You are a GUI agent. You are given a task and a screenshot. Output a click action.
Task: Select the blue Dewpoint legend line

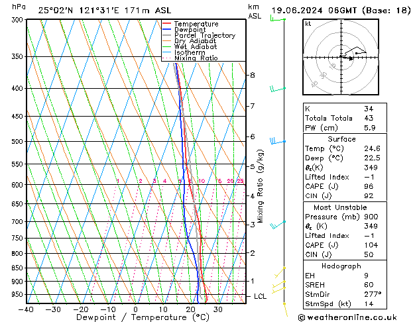(x=166, y=30)
